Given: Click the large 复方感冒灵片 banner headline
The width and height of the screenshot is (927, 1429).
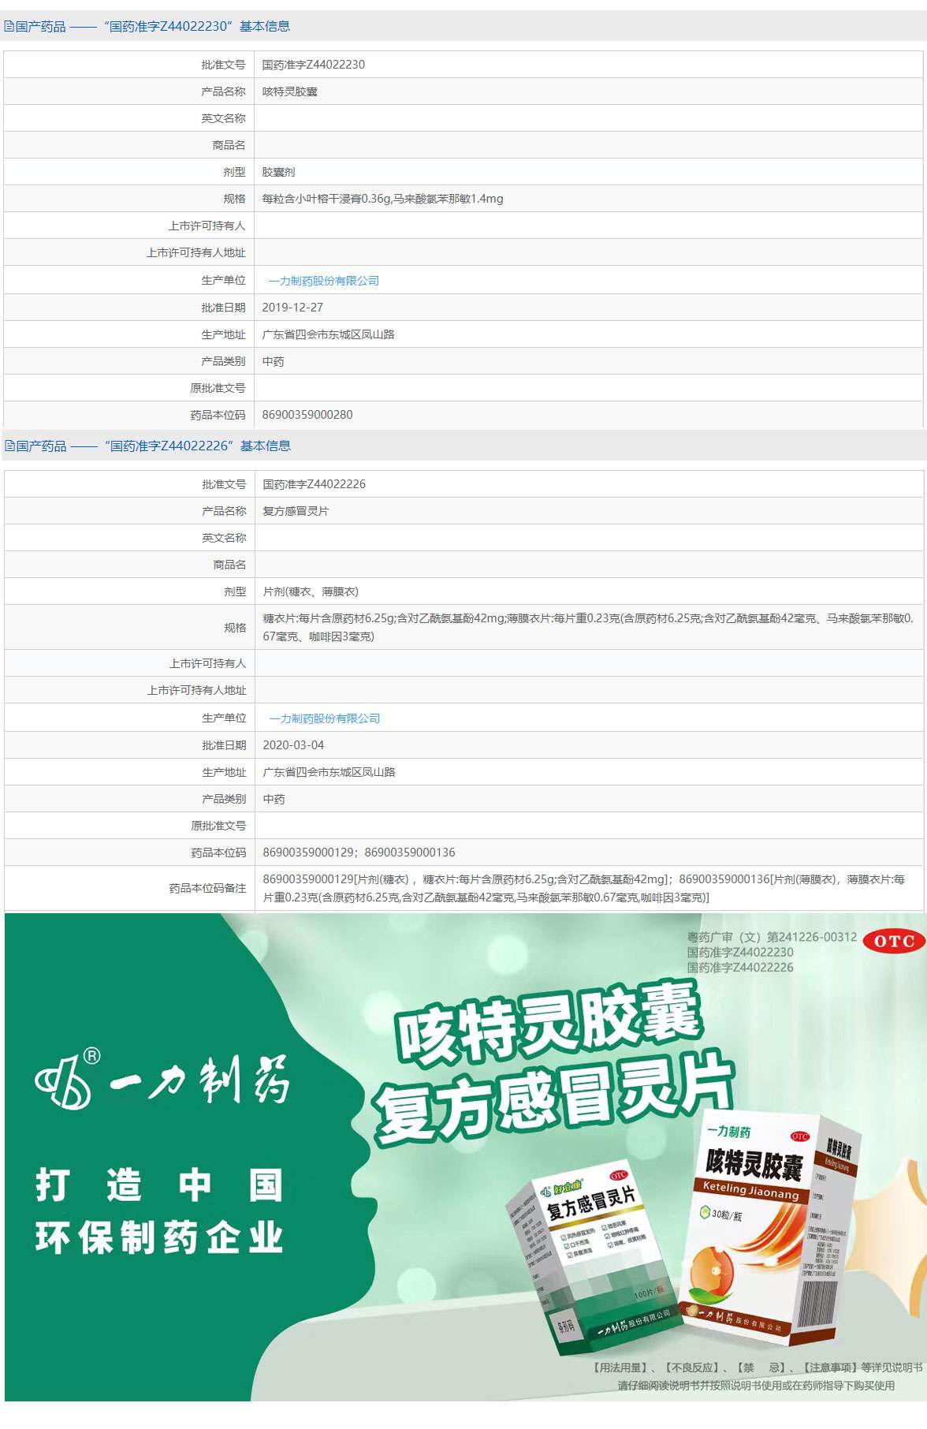Looking at the screenshot, I should pos(555,1098).
